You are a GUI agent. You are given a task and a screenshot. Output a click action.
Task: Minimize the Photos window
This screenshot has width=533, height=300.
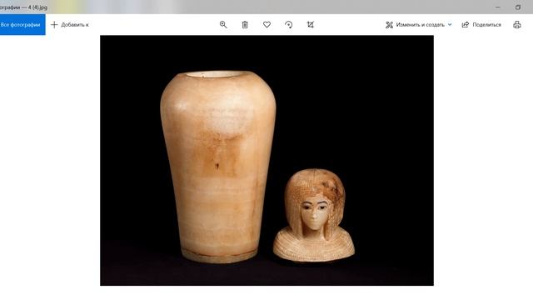coord(498,7)
